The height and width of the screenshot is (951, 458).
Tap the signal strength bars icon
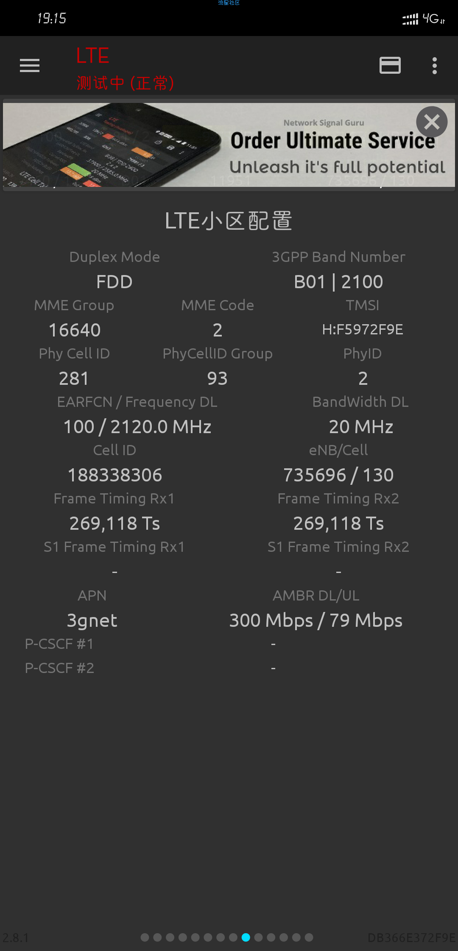[410, 19]
